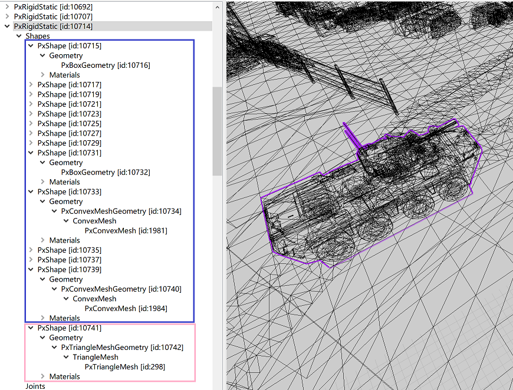Screen dimensions: 513x390
Task: Select PxConvexMeshGeometry [id:10734] item
Action: pos(121,211)
